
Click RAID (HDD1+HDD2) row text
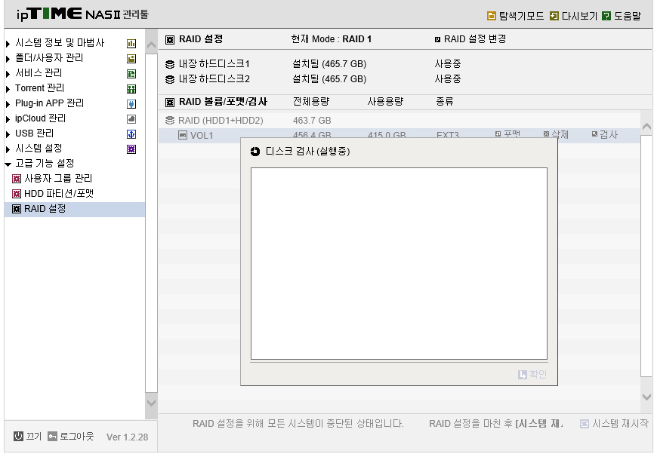click(x=221, y=121)
